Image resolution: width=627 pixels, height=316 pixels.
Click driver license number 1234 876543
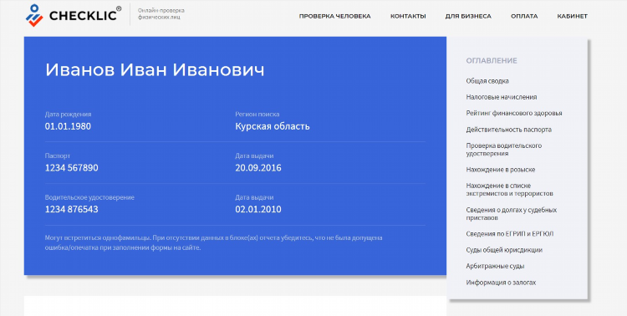[72, 210]
